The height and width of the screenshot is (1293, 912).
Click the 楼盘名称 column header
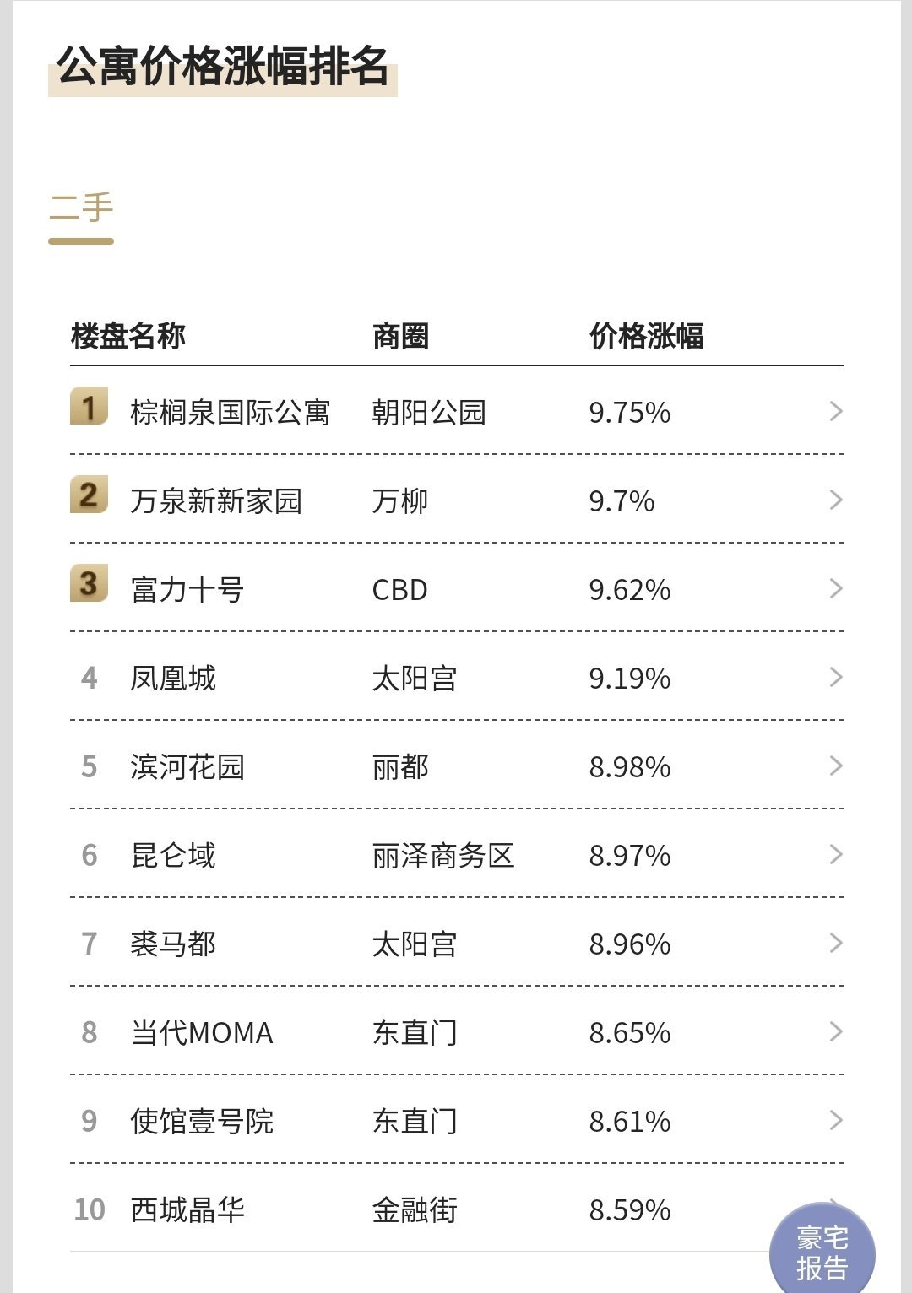[x=128, y=336]
